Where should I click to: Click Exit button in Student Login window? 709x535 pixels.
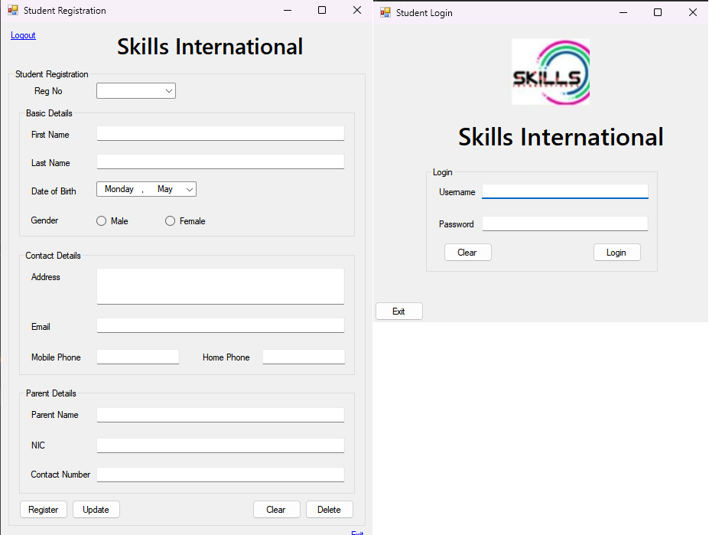pyautogui.click(x=398, y=312)
